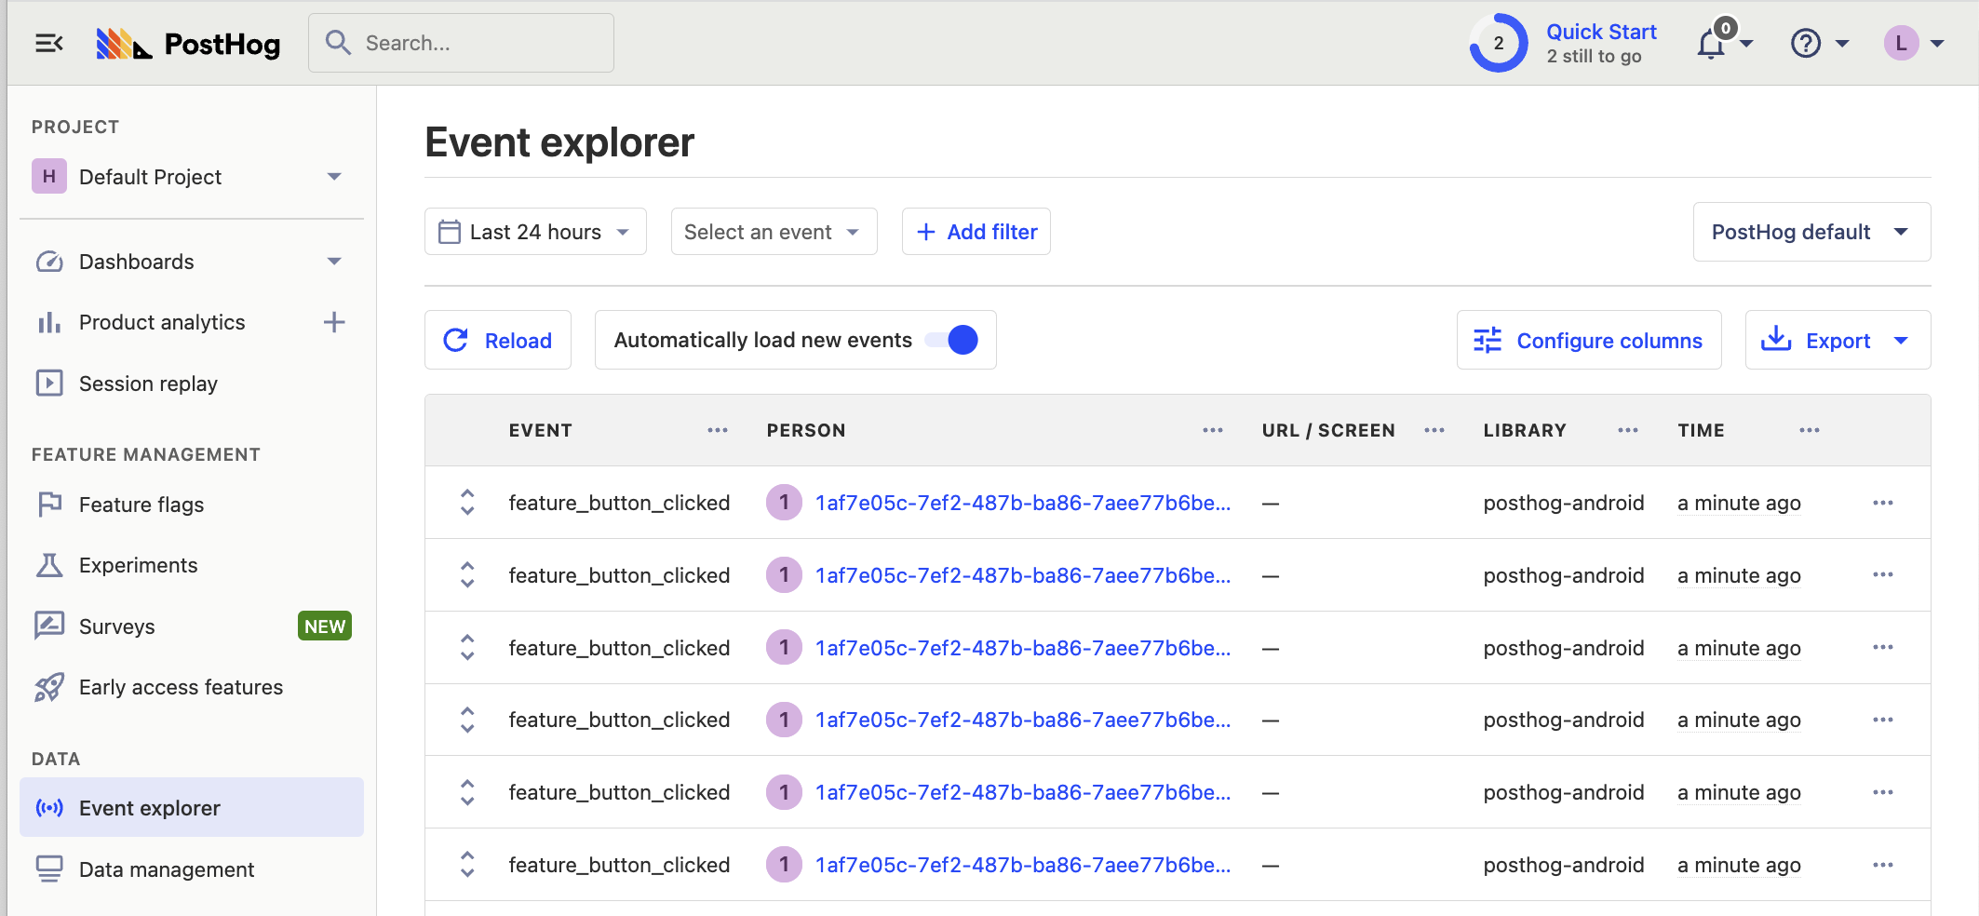This screenshot has height=916, width=1979.
Task: Toggle Automatically load new events switch
Action: pos(951,340)
